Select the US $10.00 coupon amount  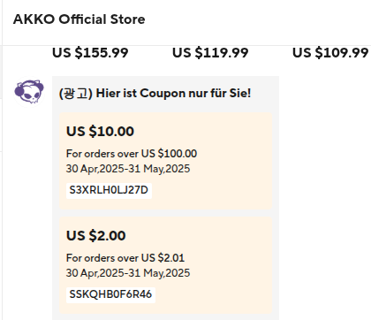click(x=100, y=131)
